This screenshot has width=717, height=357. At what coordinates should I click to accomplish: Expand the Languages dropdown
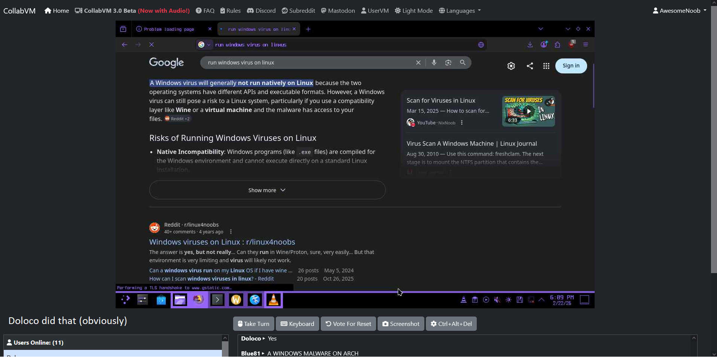click(x=460, y=10)
